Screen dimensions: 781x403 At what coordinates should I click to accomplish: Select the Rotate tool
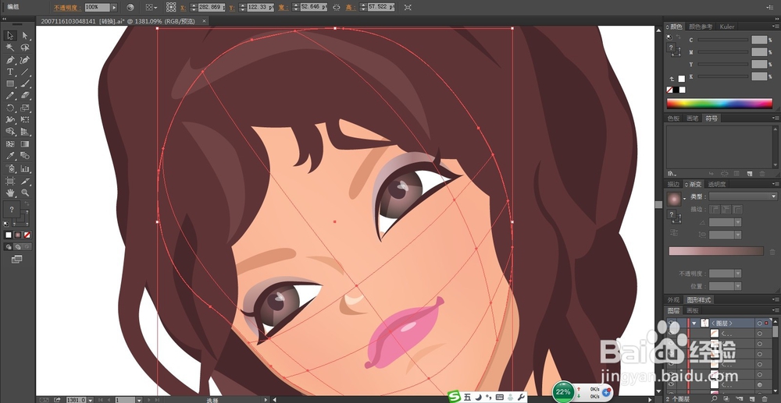(10, 108)
